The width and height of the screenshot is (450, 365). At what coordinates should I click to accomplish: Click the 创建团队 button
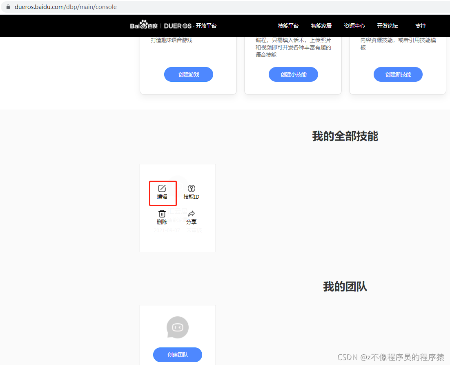[178, 355]
